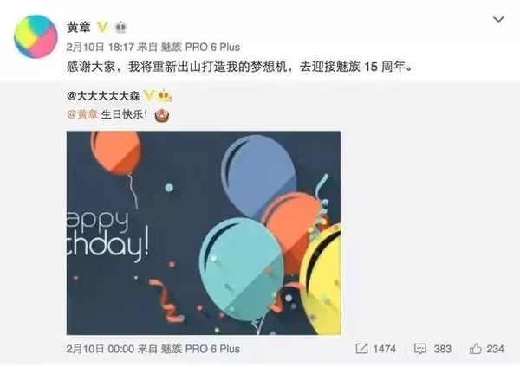Click the crown member icon beside 大大大大大森
Viewport: 520px width, 367px height.
pyautogui.click(x=165, y=96)
